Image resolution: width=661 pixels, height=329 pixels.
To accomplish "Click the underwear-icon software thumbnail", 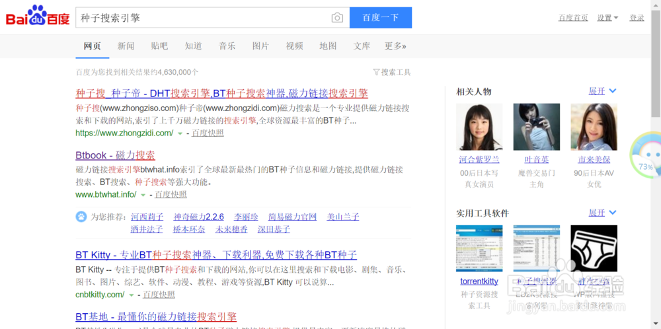I will 594,248.
